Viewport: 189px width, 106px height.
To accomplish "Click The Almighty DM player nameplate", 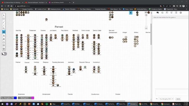I will (7, 98).
